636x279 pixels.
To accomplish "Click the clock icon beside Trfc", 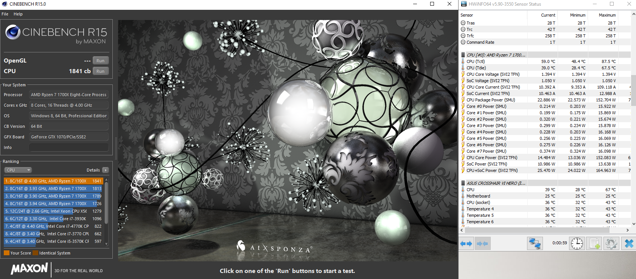I will [x=463, y=36].
